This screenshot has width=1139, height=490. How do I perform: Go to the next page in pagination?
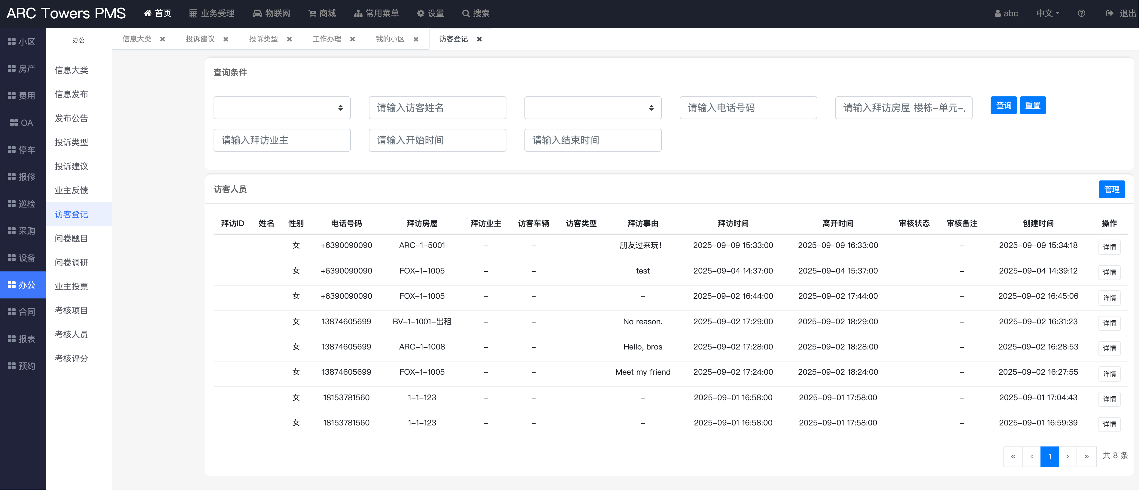tap(1068, 456)
